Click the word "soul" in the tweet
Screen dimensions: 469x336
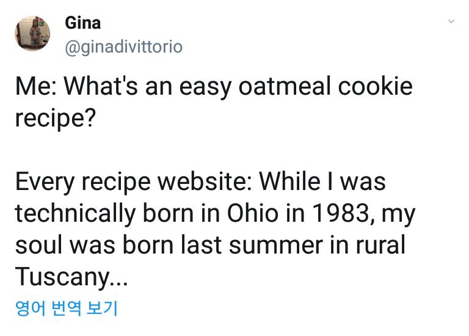(36, 245)
